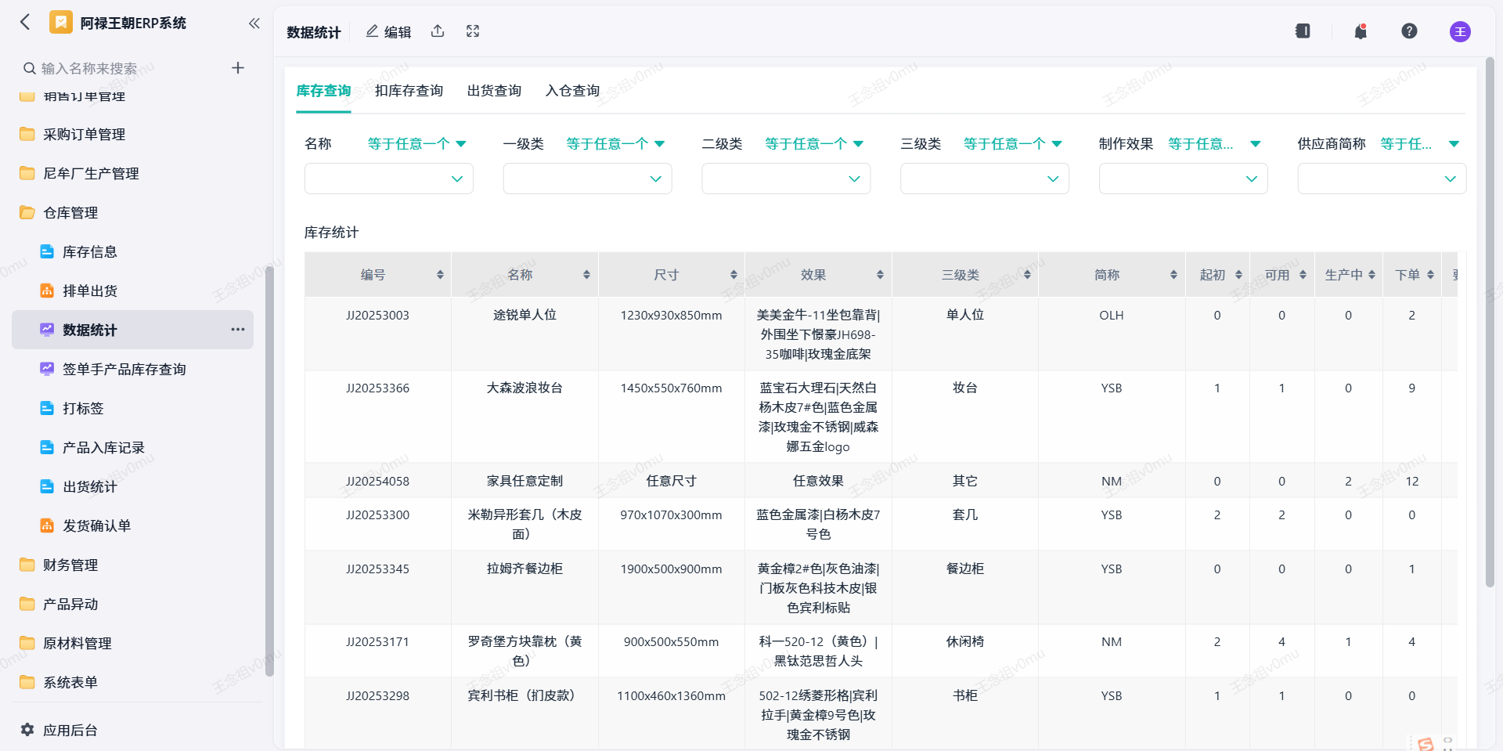Switch to 扣库存查询 tab
This screenshot has width=1503, height=751.
coord(409,91)
